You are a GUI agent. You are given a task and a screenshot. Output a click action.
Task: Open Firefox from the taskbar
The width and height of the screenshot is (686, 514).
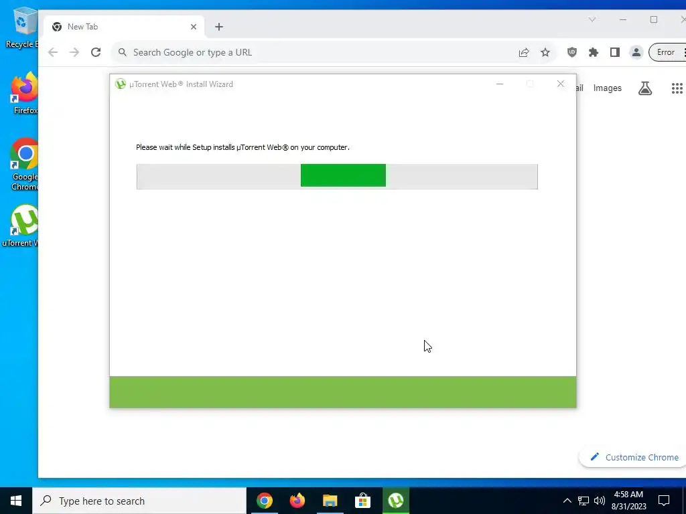297,501
